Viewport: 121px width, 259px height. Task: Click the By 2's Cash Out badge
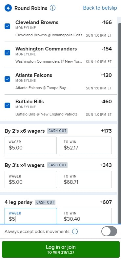pyautogui.click(x=57, y=131)
